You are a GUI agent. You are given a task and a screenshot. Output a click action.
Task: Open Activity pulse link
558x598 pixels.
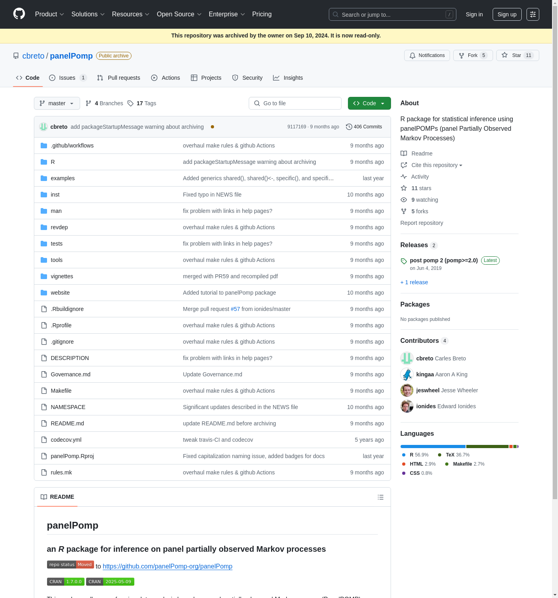415,177
